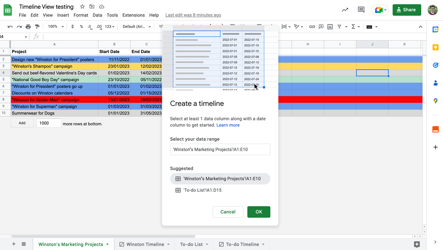This screenshot has width=443, height=250.
Task: Open the text wrapping dropdown
Action: [286, 27]
